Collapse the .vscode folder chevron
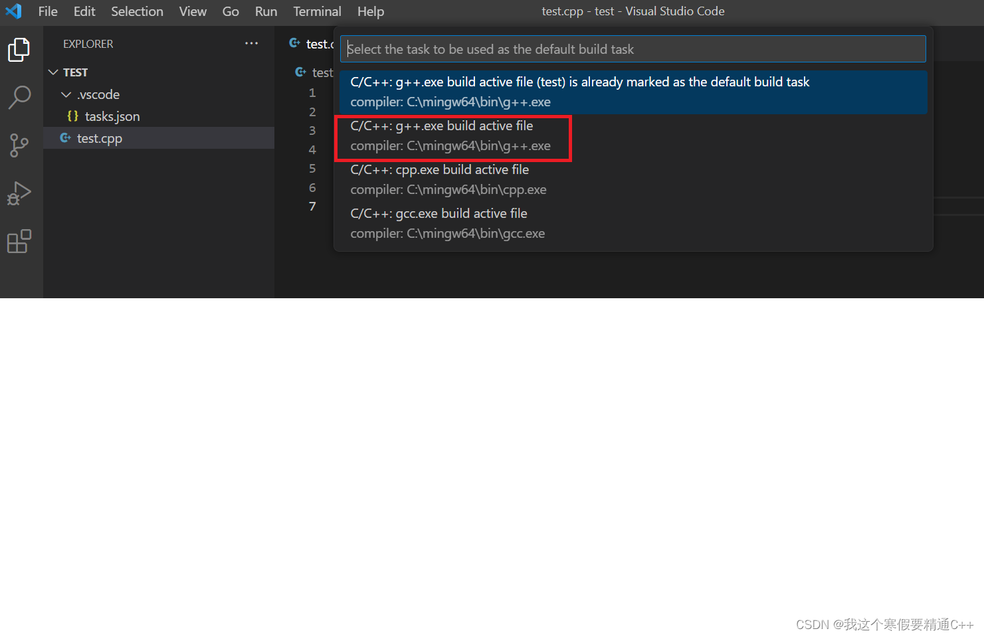Image resolution: width=984 pixels, height=637 pixels. point(66,94)
